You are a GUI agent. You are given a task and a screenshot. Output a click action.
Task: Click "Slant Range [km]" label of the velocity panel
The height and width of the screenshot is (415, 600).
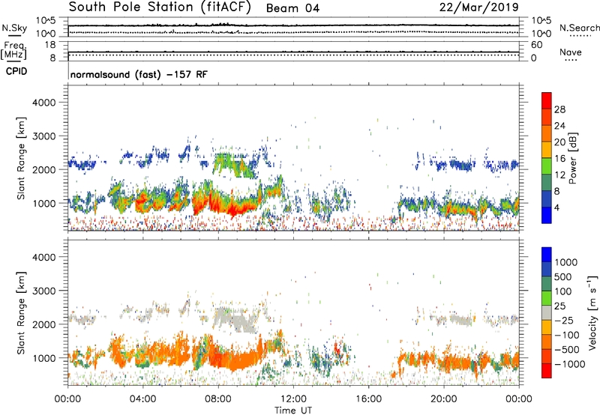[x=21, y=313]
